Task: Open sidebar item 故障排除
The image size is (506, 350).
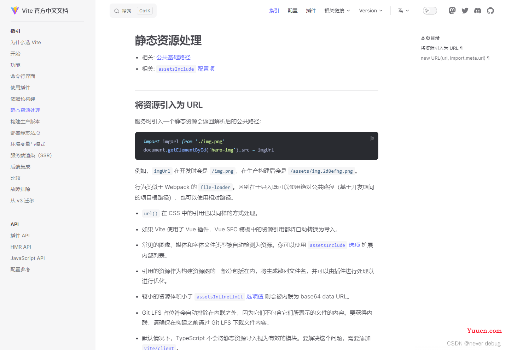Action: point(21,189)
